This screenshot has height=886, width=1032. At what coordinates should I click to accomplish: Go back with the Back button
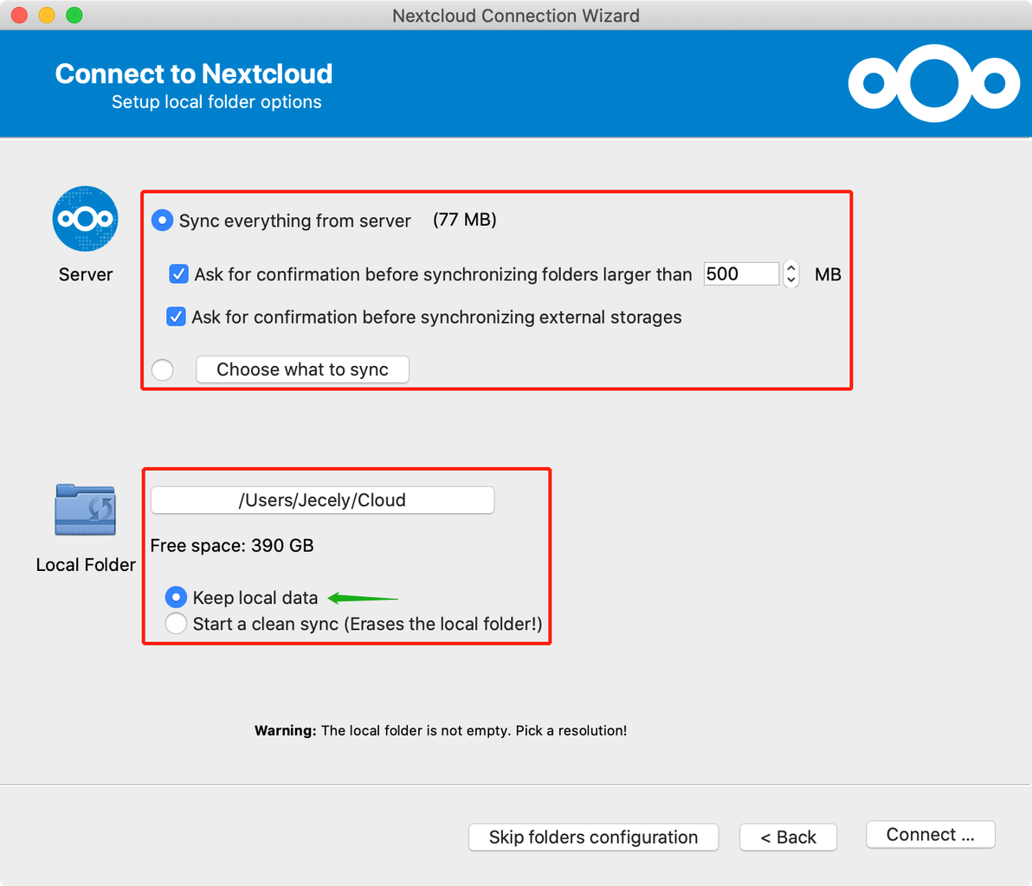788,837
